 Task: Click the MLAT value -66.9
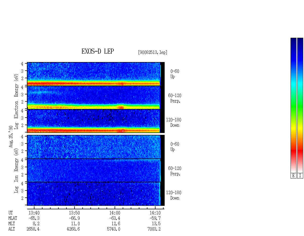pyautogui.click(x=74, y=218)
